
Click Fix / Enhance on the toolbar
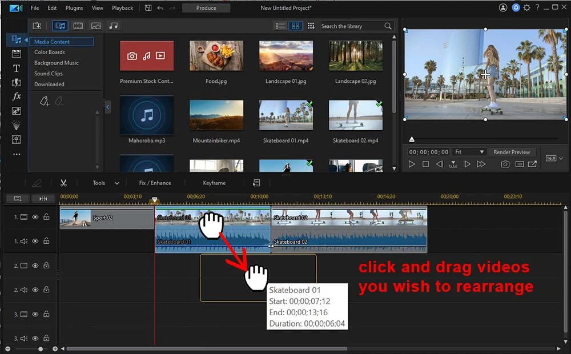click(155, 183)
